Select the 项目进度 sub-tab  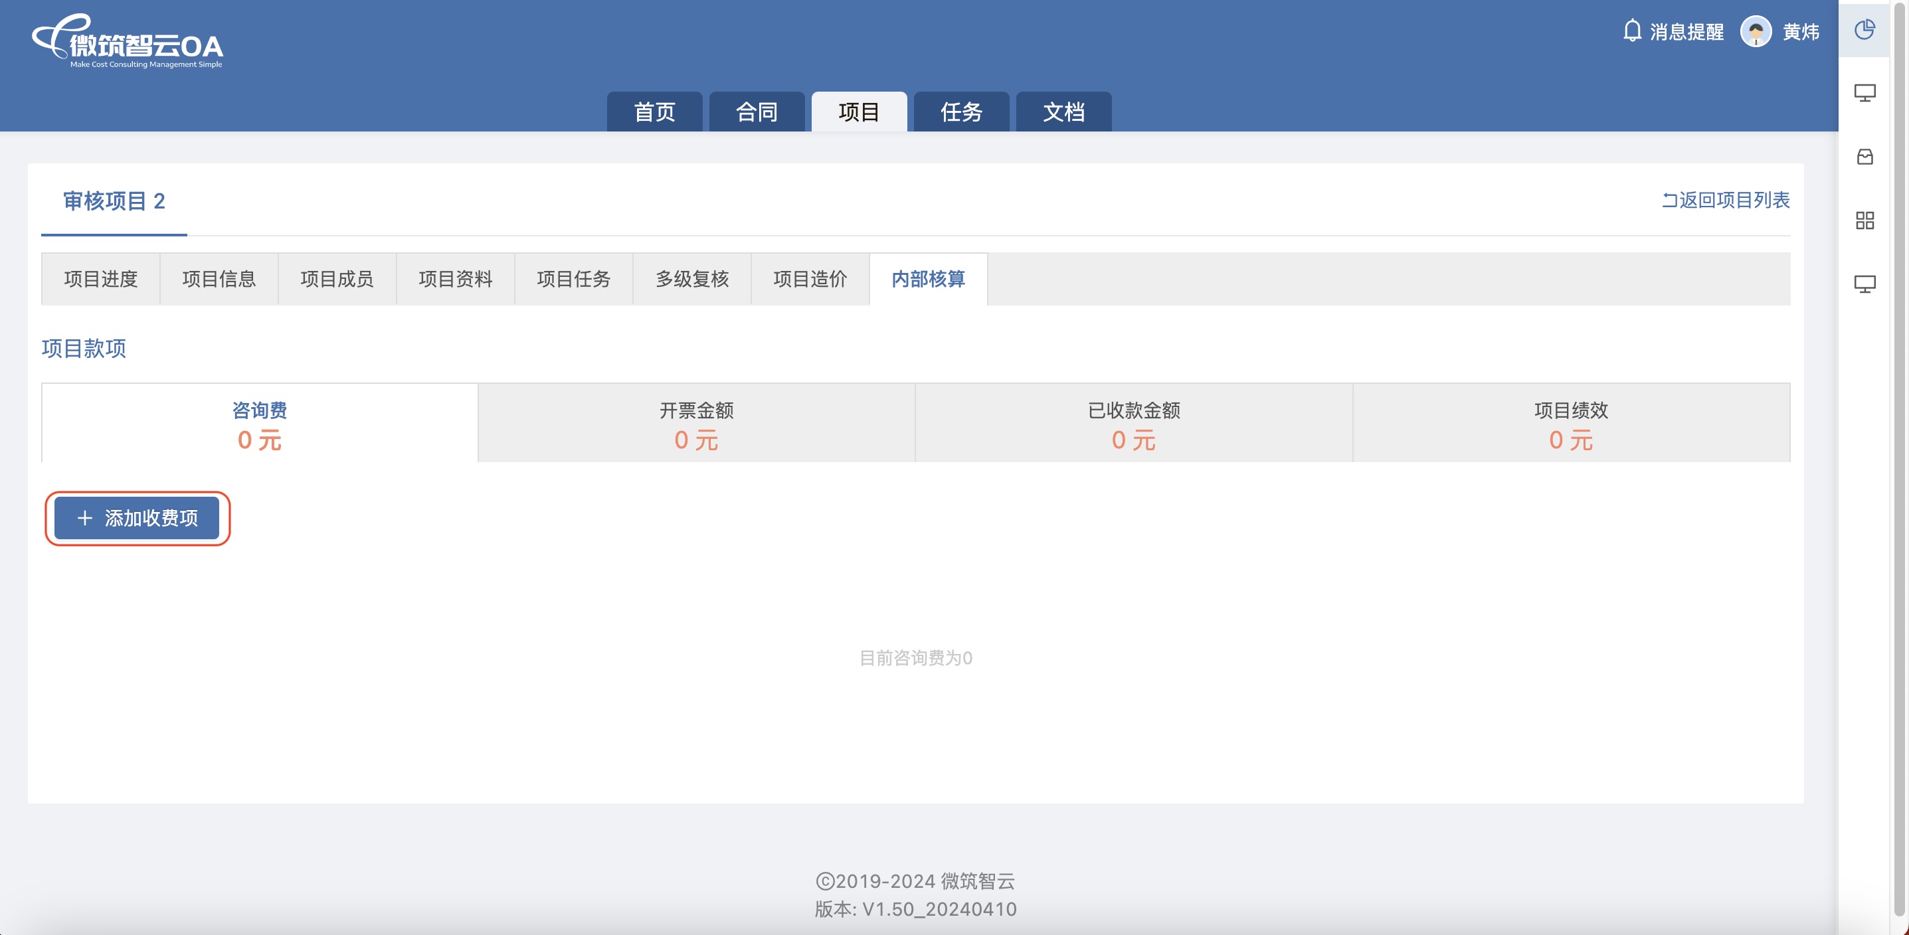(x=101, y=280)
